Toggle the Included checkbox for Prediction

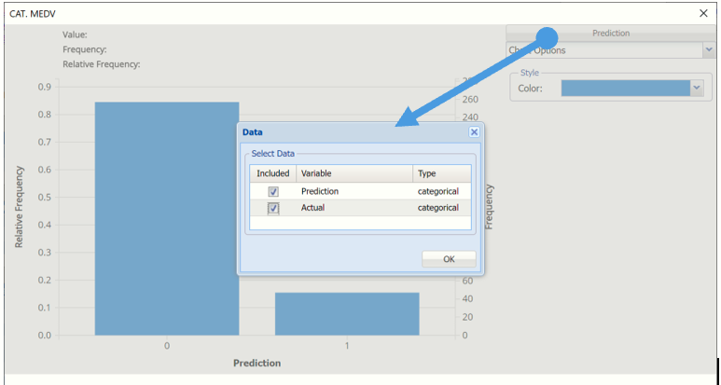(x=273, y=191)
